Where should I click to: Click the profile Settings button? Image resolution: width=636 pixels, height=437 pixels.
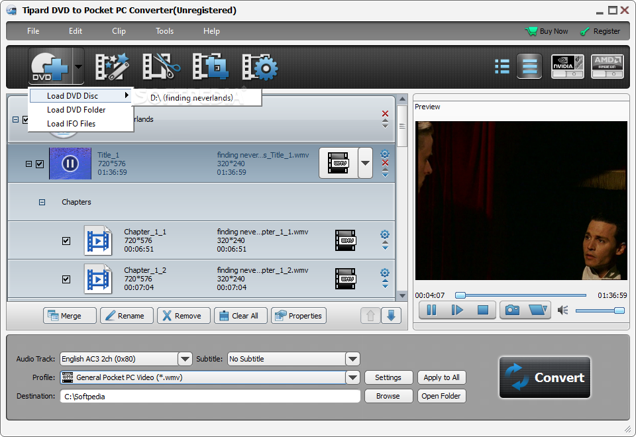coord(388,377)
